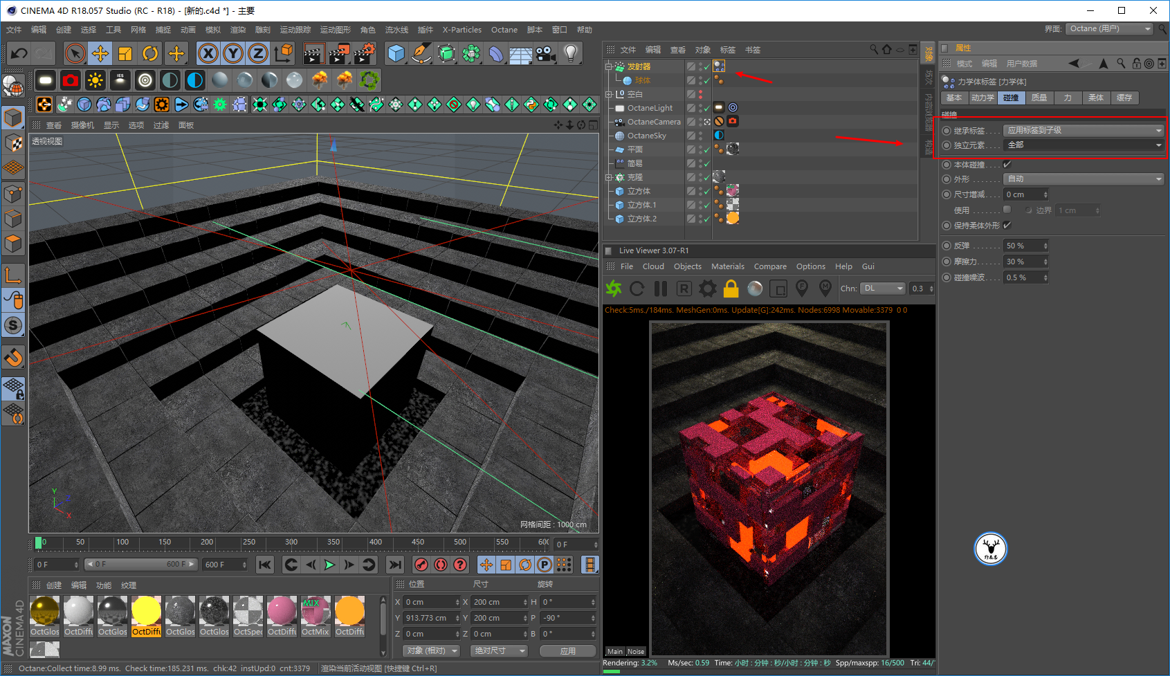Toggle the Z axis lock
The height and width of the screenshot is (676, 1170).
pyautogui.click(x=258, y=53)
